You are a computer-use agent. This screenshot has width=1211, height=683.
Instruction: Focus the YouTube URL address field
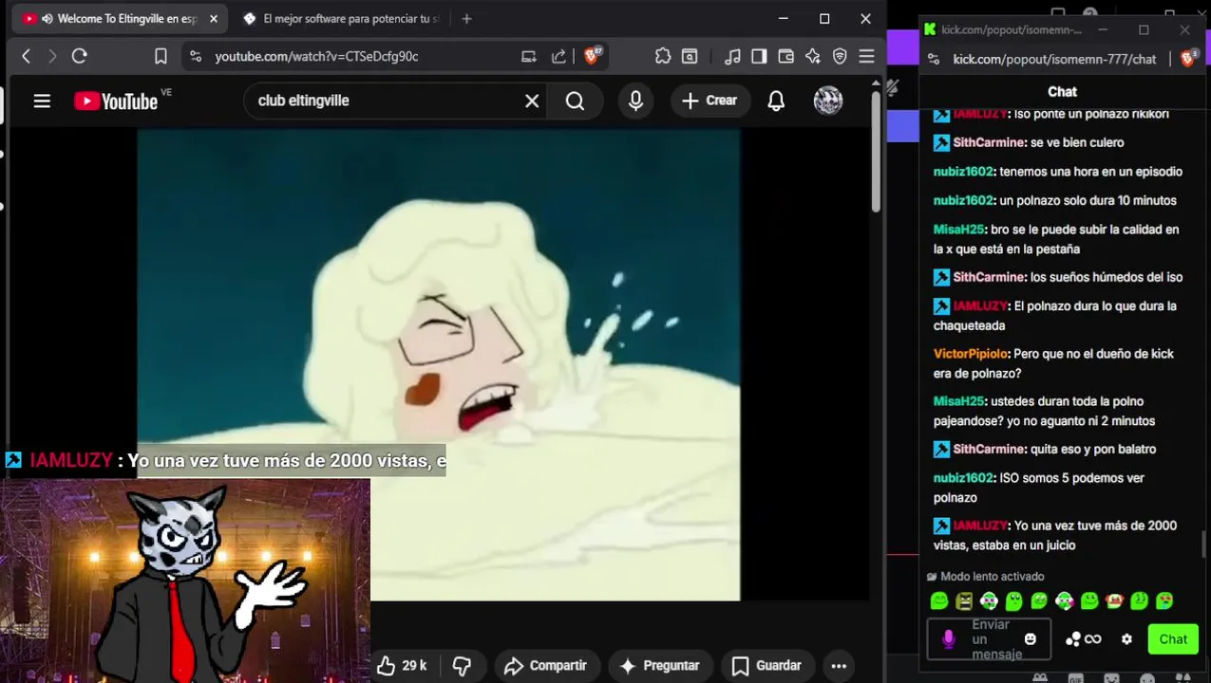click(316, 57)
